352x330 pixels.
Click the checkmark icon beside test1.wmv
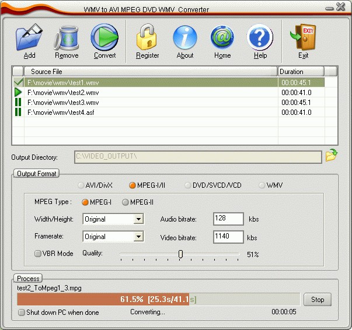[18, 82]
